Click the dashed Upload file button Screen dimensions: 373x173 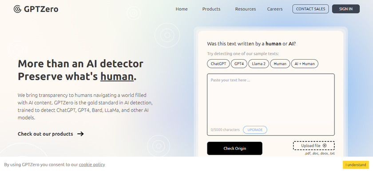click(x=314, y=145)
